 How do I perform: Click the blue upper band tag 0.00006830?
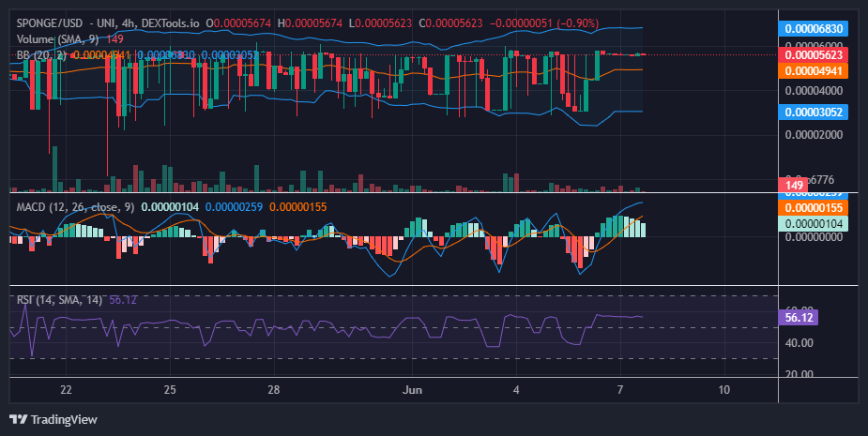pyautogui.click(x=814, y=29)
